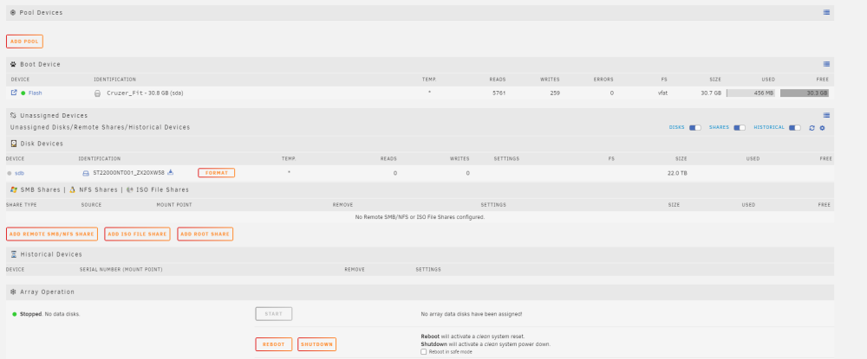
Task: Click the Boot Device section title
Action: point(41,64)
